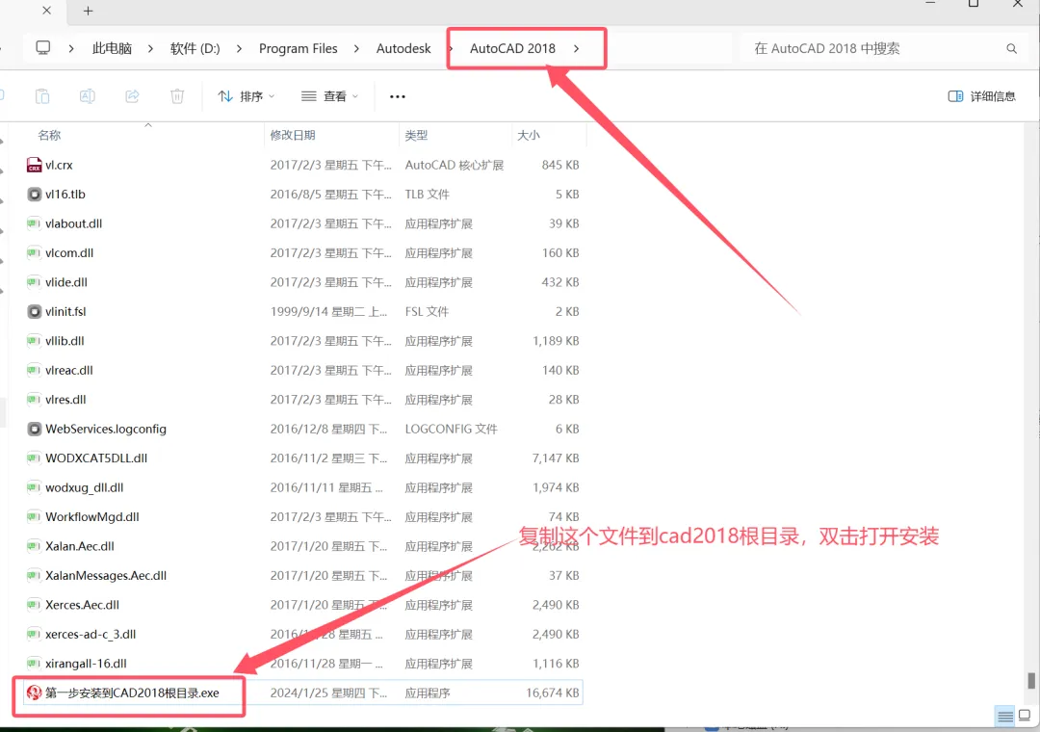The image size is (1040, 732).
Task: Click the WODXCAT5DLL.dll file icon
Action: click(x=35, y=457)
